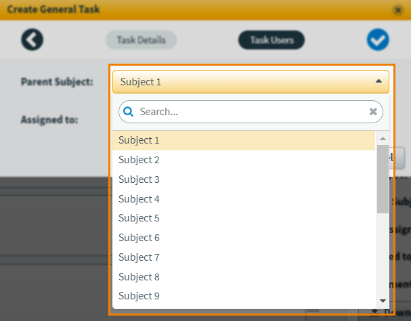
Task: Switch to the Task Users tab
Action: [x=272, y=40]
